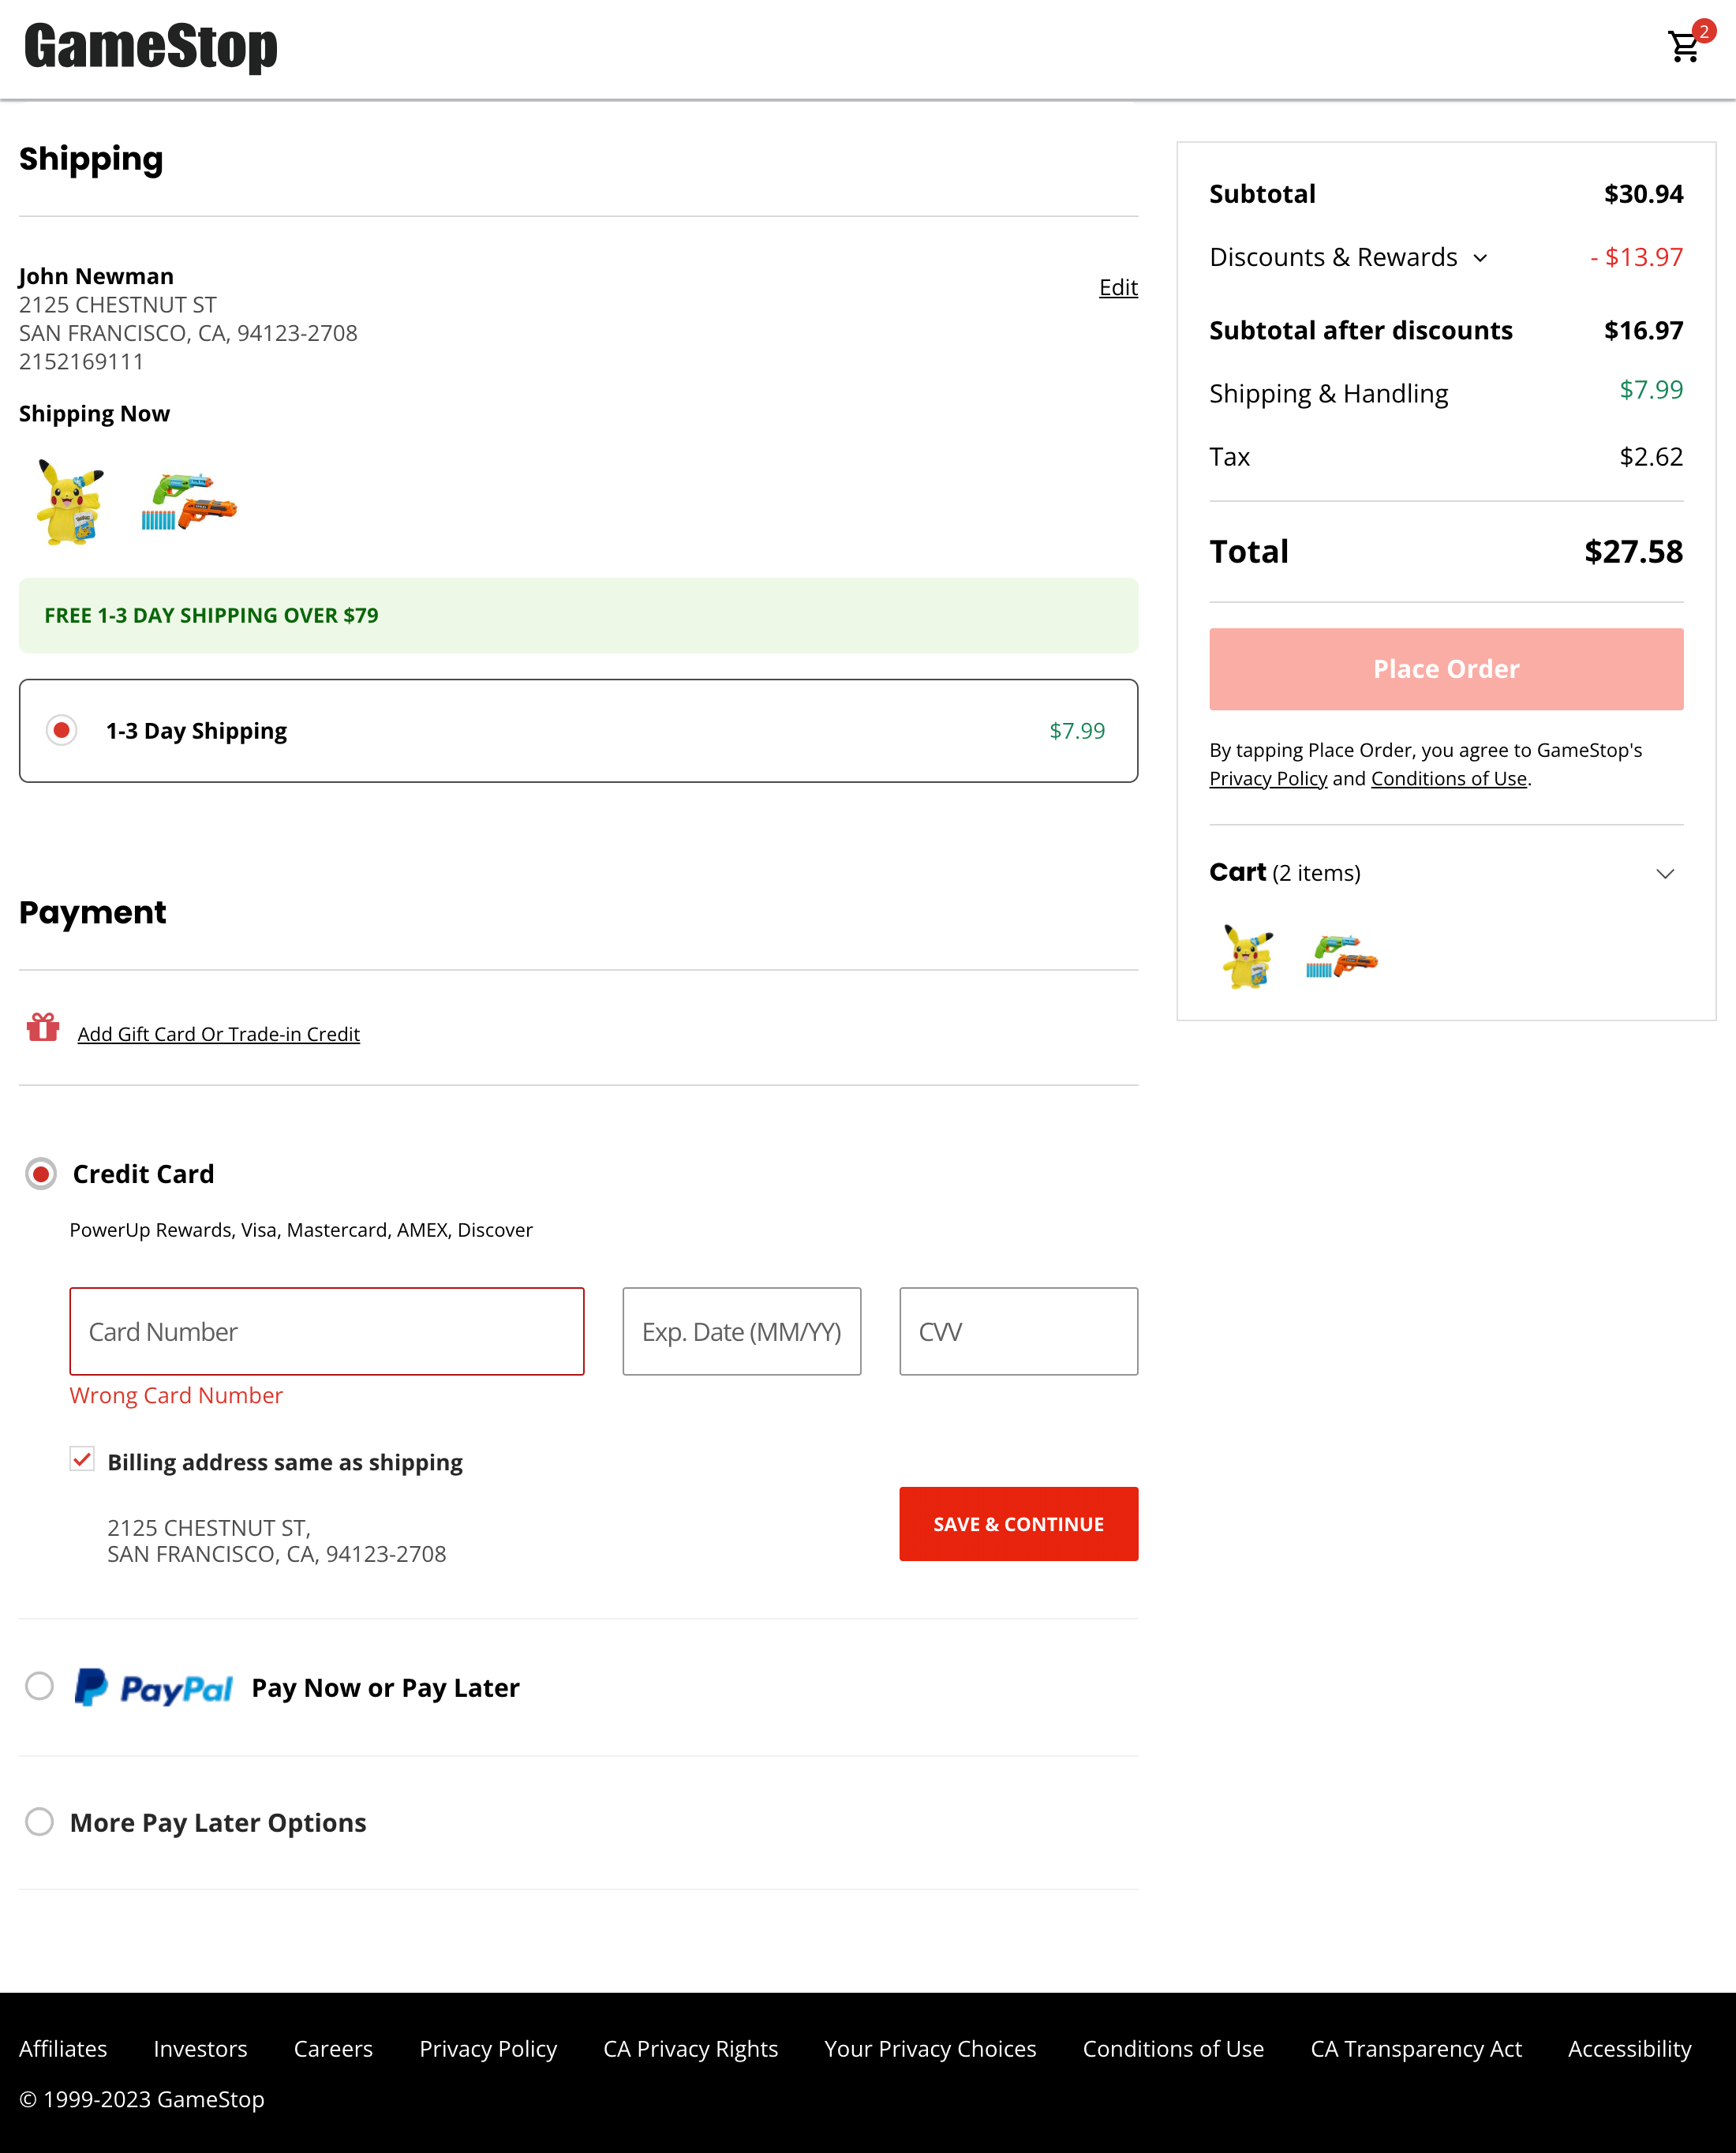This screenshot has height=2153, width=1736.
Task: Expand the Discounts & Rewards details
Action: 1480,257
